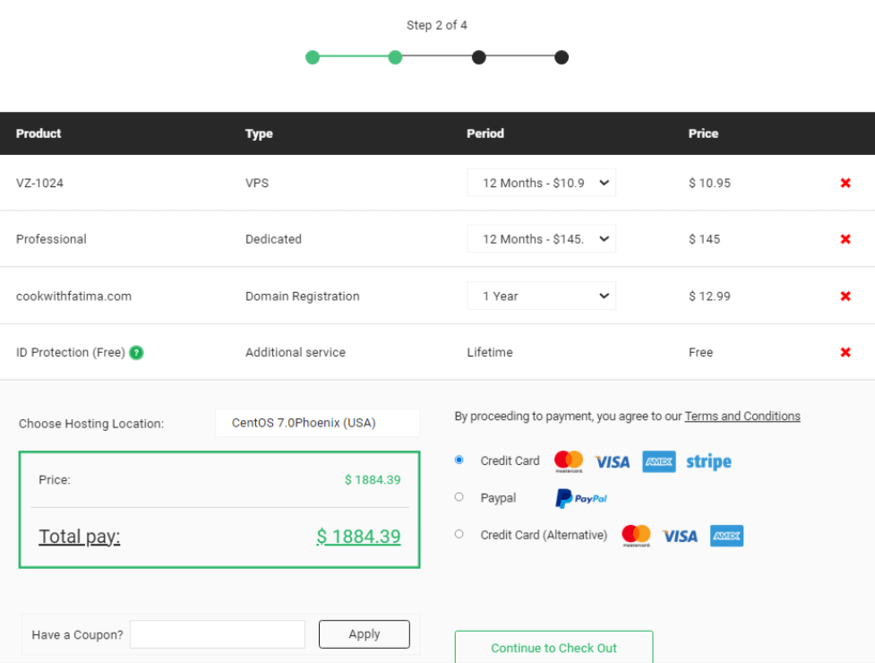Click the PayPal logo icon
This screenshot has height=663, width=875.
coord(579,497)
